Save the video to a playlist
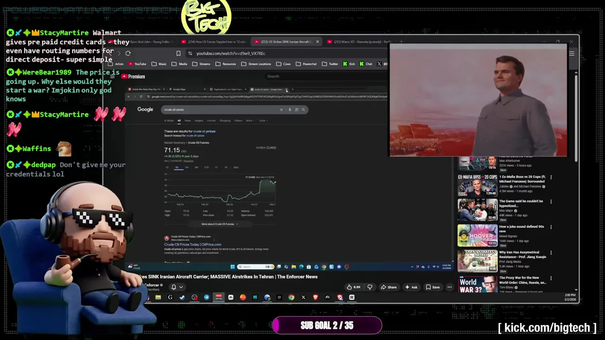Image resolution: width=605 pixels, height=340 pixels. (x=433, y=287)
